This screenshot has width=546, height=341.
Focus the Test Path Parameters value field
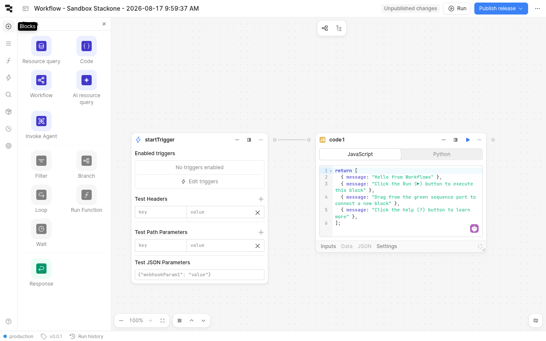click(x=219, y=246)
